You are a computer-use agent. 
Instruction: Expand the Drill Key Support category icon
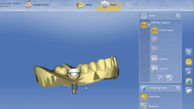(x=144, y=25)
